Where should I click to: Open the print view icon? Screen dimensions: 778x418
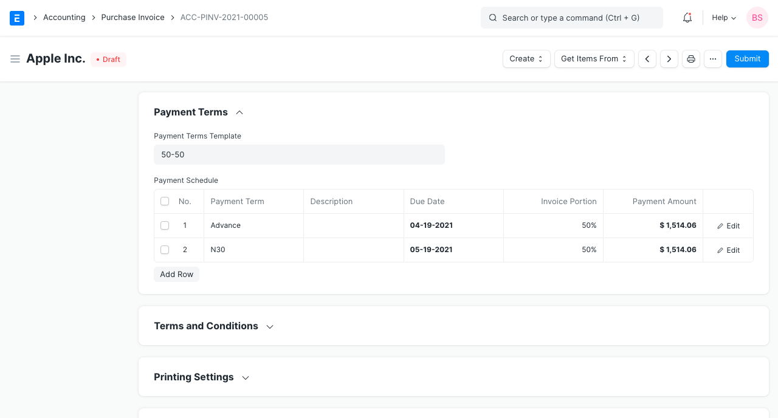(x=690, y=59)
